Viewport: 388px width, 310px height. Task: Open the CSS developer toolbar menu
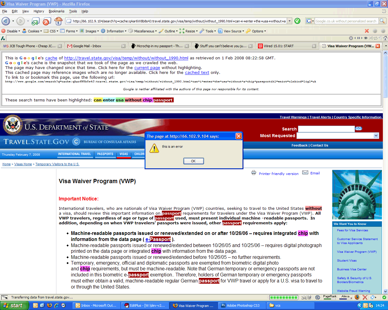51,31
